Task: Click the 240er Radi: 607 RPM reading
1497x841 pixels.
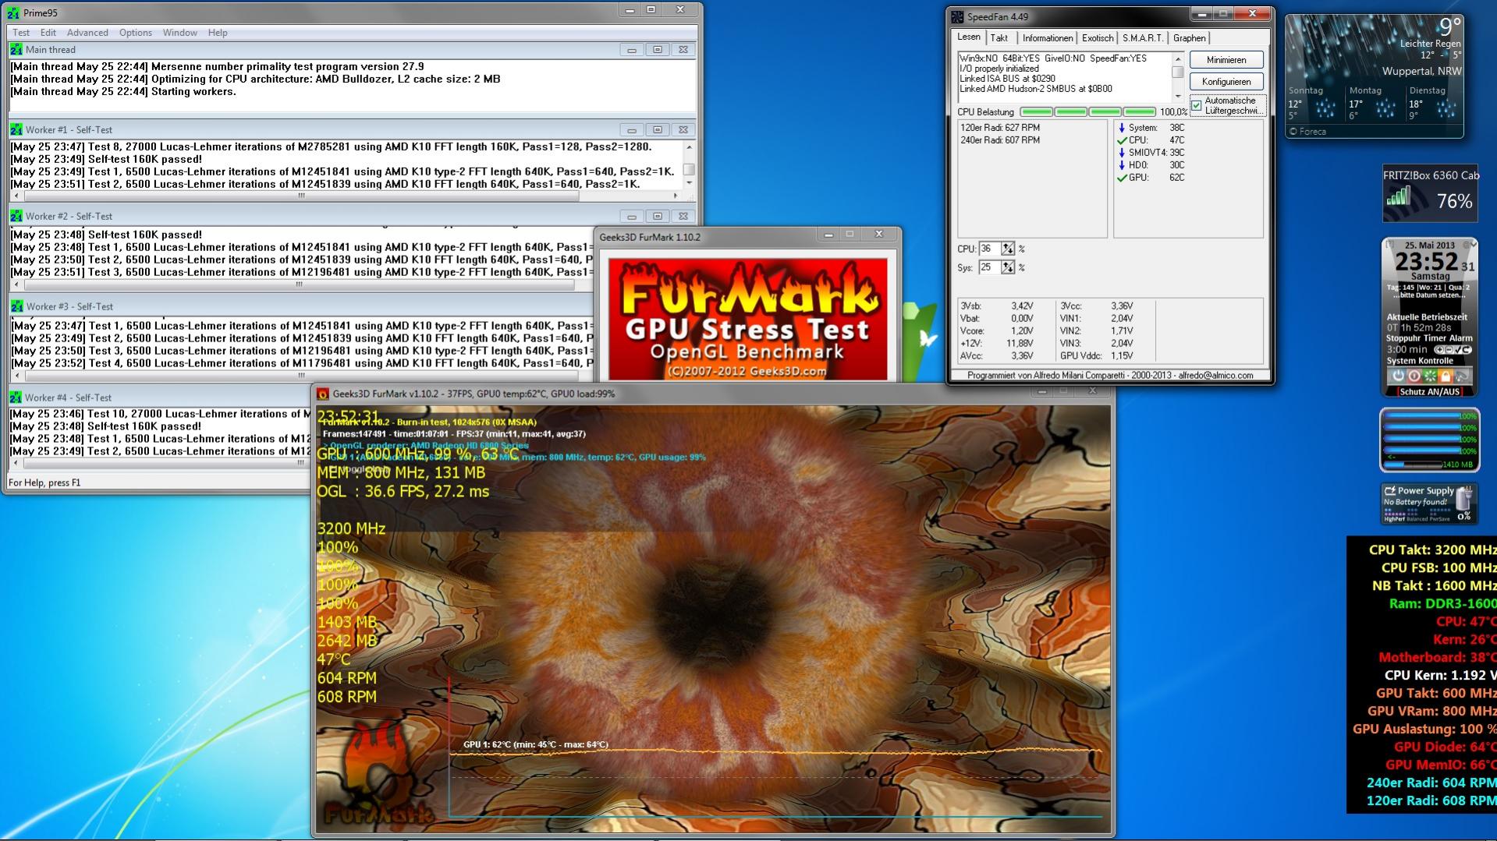Action: coord(1000,140)
